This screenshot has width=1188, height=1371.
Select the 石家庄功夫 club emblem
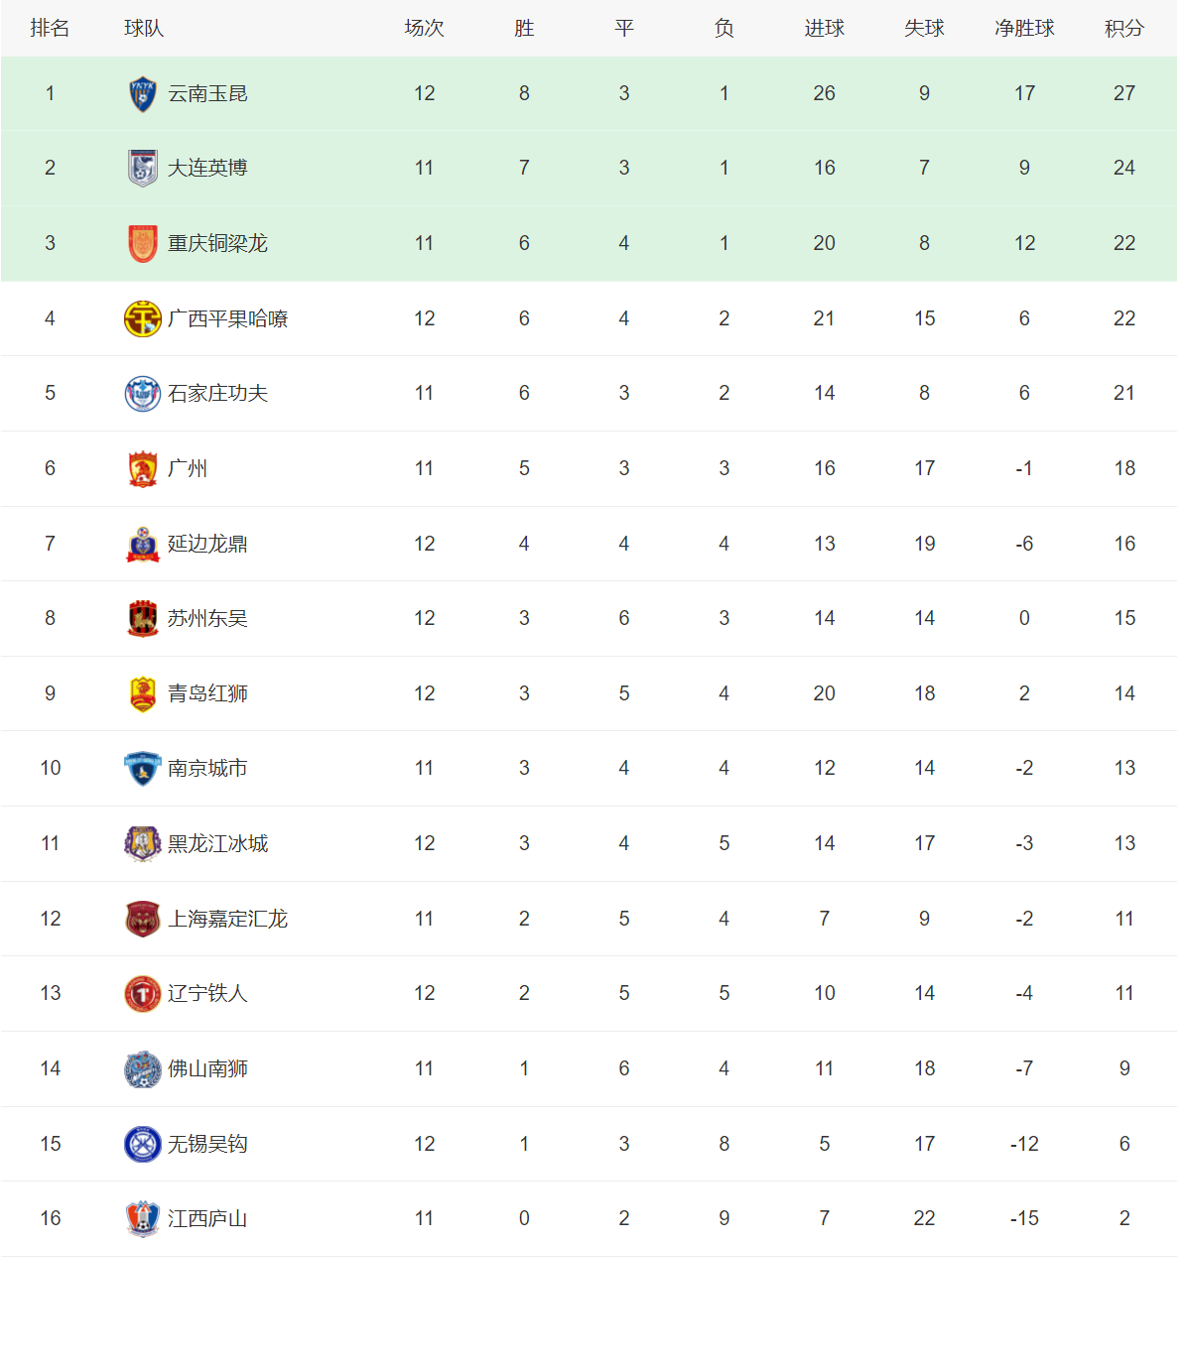point(143,394)
